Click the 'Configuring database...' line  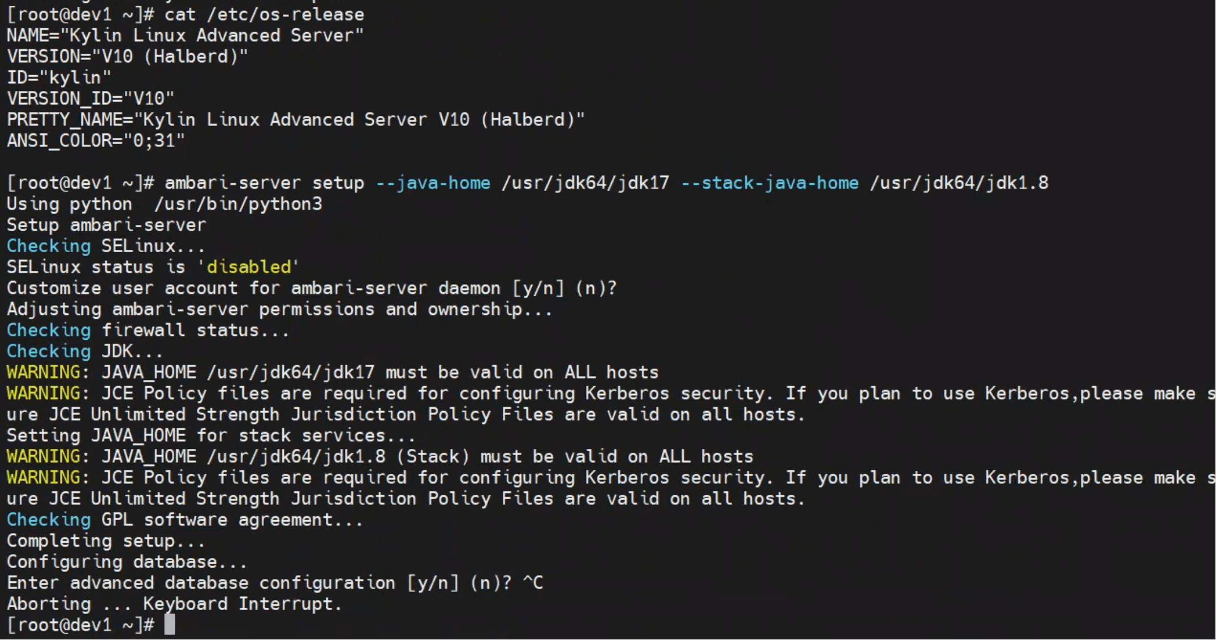click(127, 562)
